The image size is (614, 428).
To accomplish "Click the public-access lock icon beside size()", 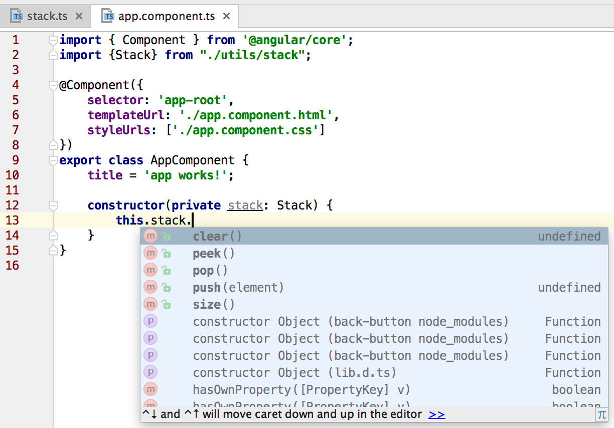I will pos(166,305).
